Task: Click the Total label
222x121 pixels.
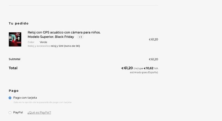Action: pyautogui.click(x=13, y=68)
